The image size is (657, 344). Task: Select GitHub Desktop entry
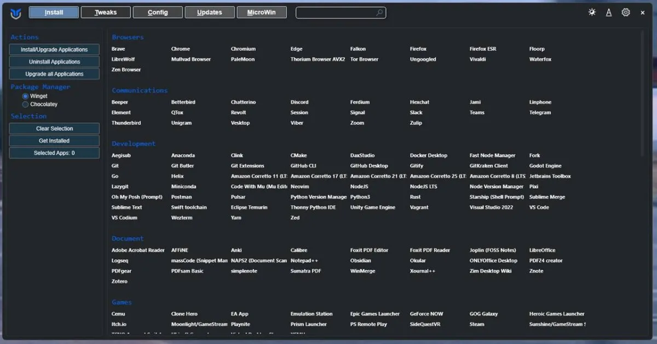pos(369,166)
